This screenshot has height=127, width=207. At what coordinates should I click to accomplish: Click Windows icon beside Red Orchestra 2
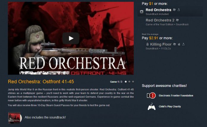pyautogui.click(x=178, y=20)
